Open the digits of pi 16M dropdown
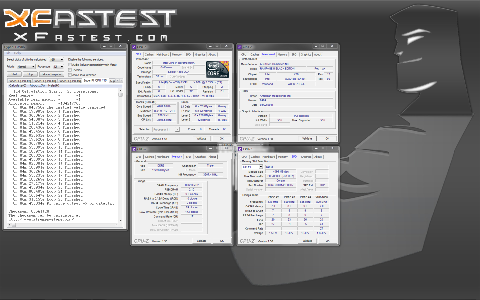Viewport: 480px width, 300px height. click(56, 60)
